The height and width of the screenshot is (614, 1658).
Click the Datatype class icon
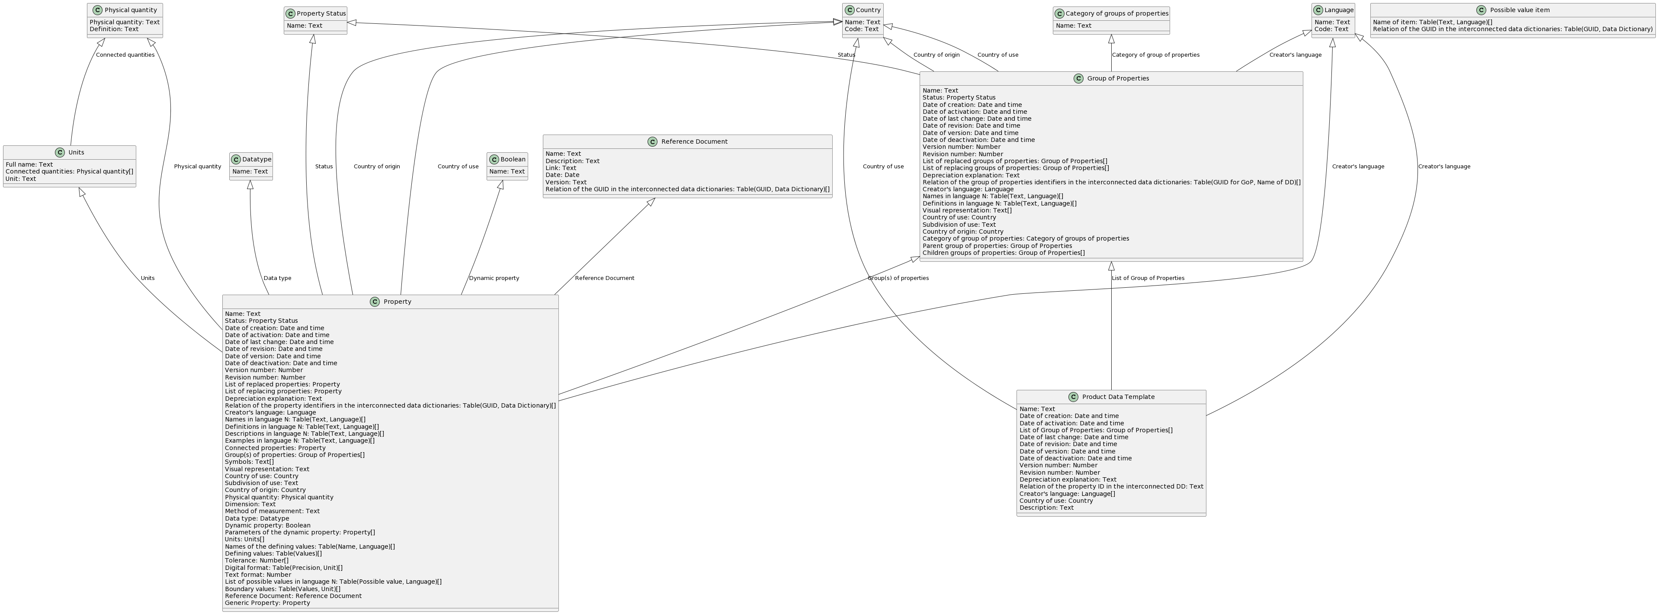tap(236, 159)
